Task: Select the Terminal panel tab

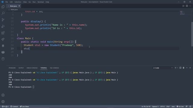Action: pyautogui.click(x=44, y=68)
